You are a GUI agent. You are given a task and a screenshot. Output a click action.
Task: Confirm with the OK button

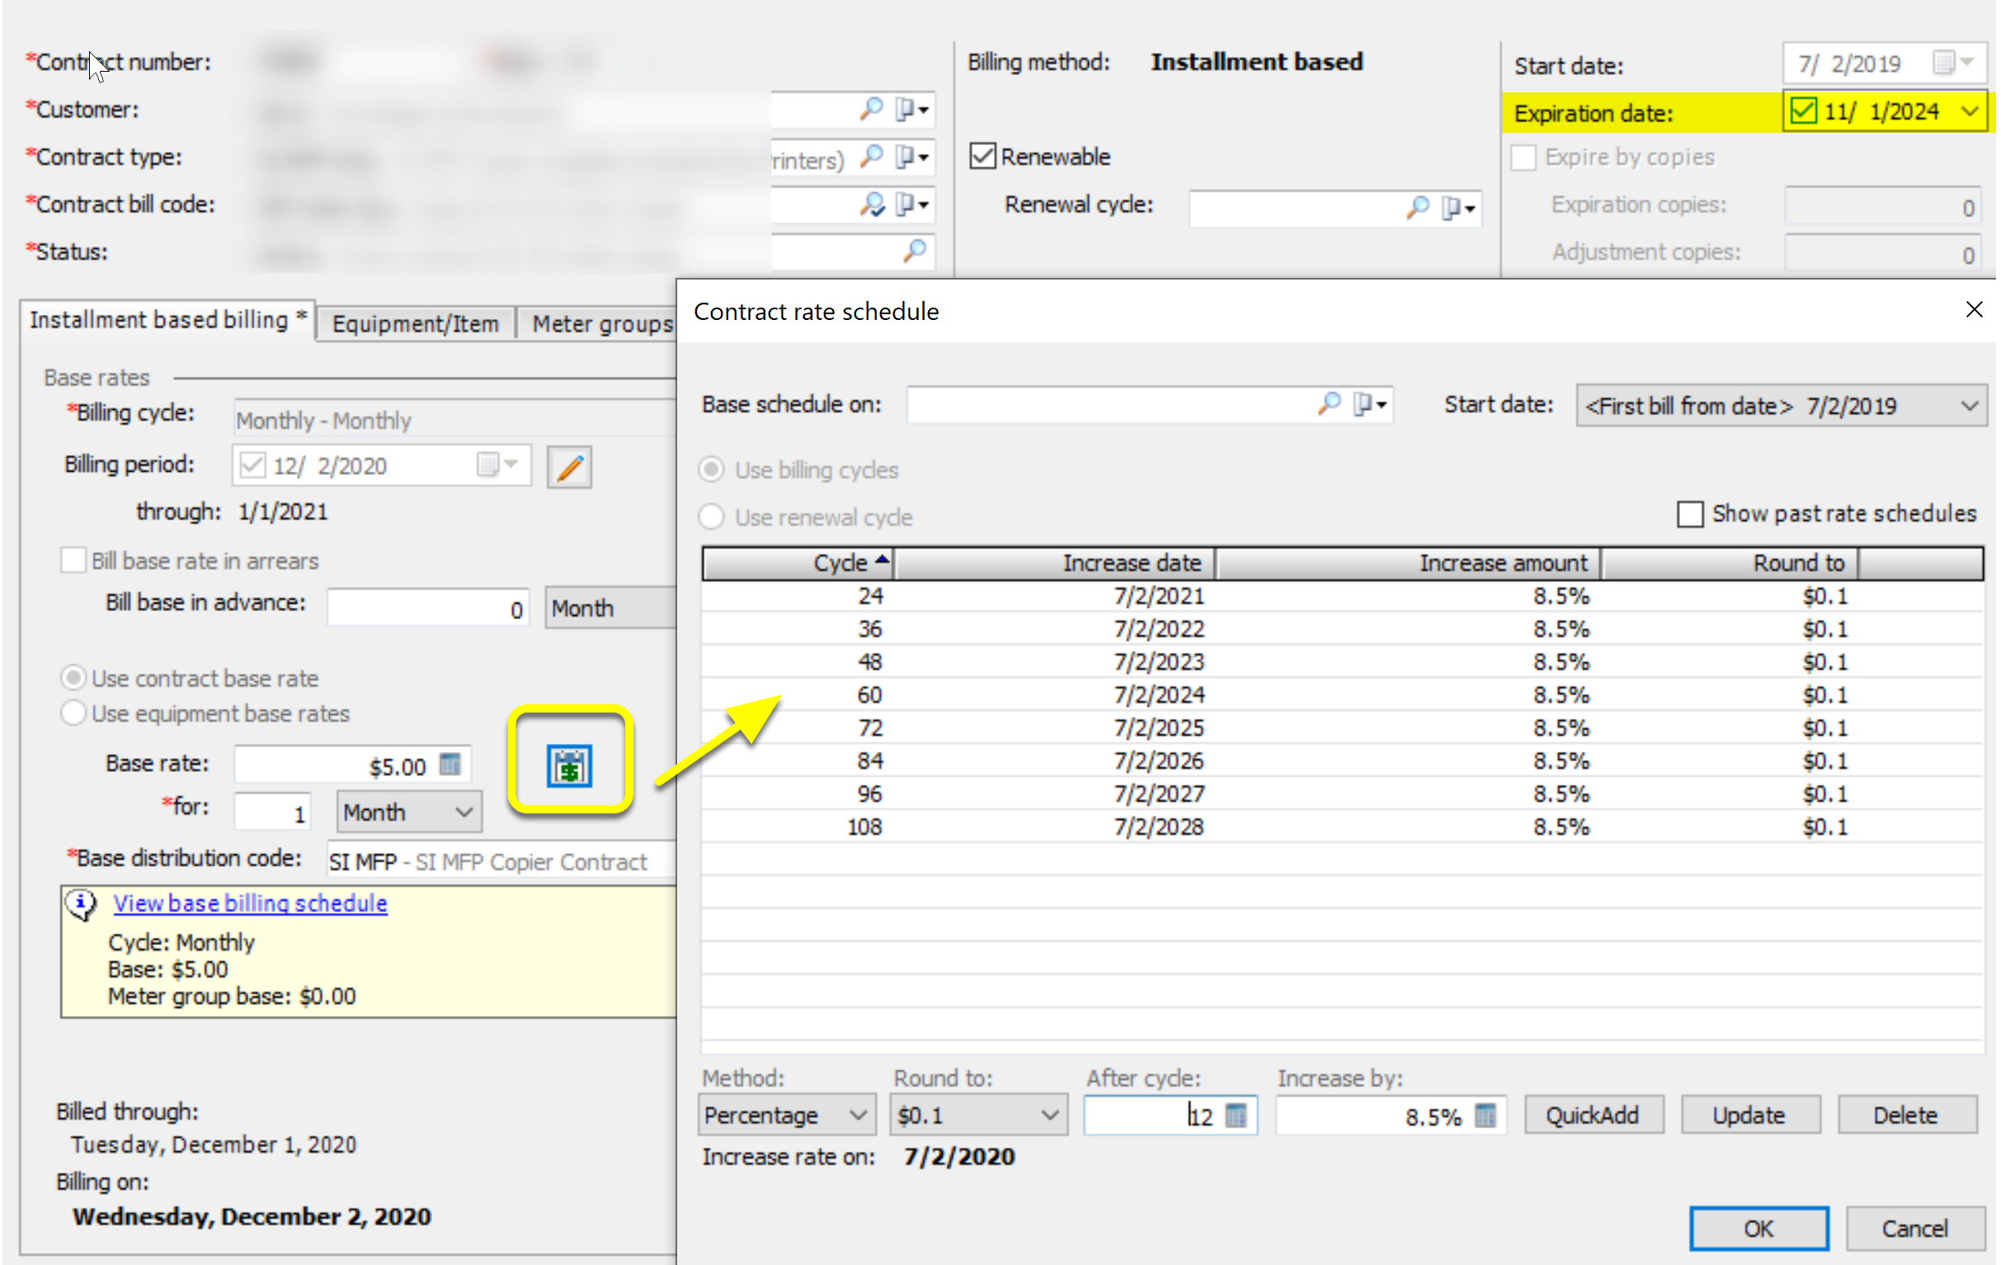1759,1228
